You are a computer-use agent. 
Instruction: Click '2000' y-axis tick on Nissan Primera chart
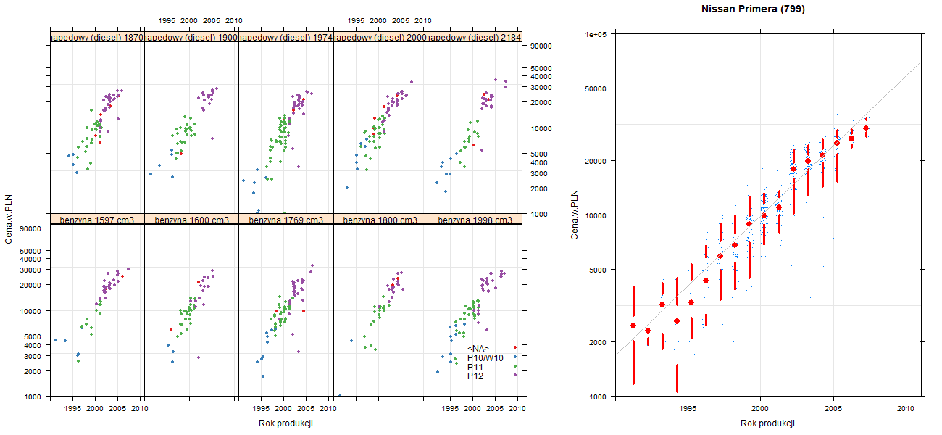[598, 342]
